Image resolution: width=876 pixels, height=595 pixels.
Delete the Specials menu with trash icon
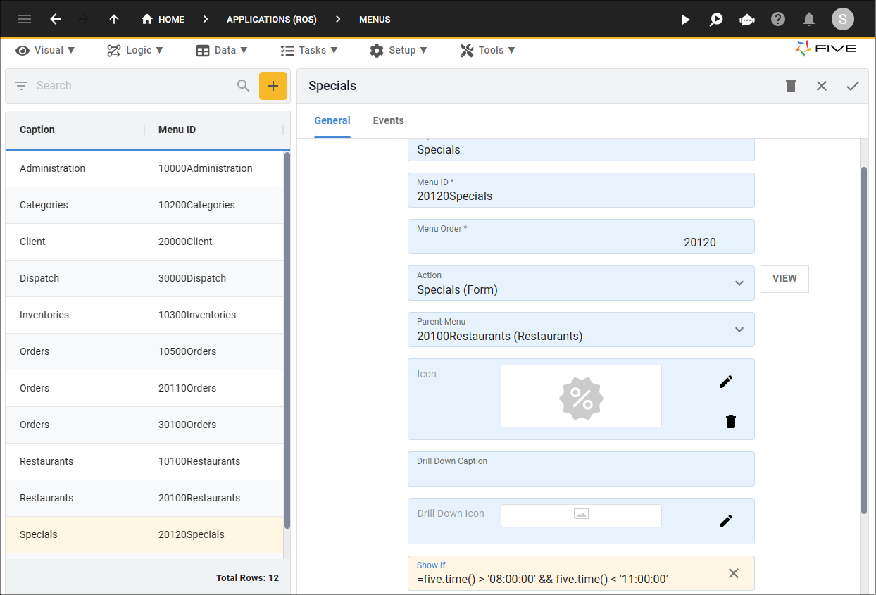[791, 86]
